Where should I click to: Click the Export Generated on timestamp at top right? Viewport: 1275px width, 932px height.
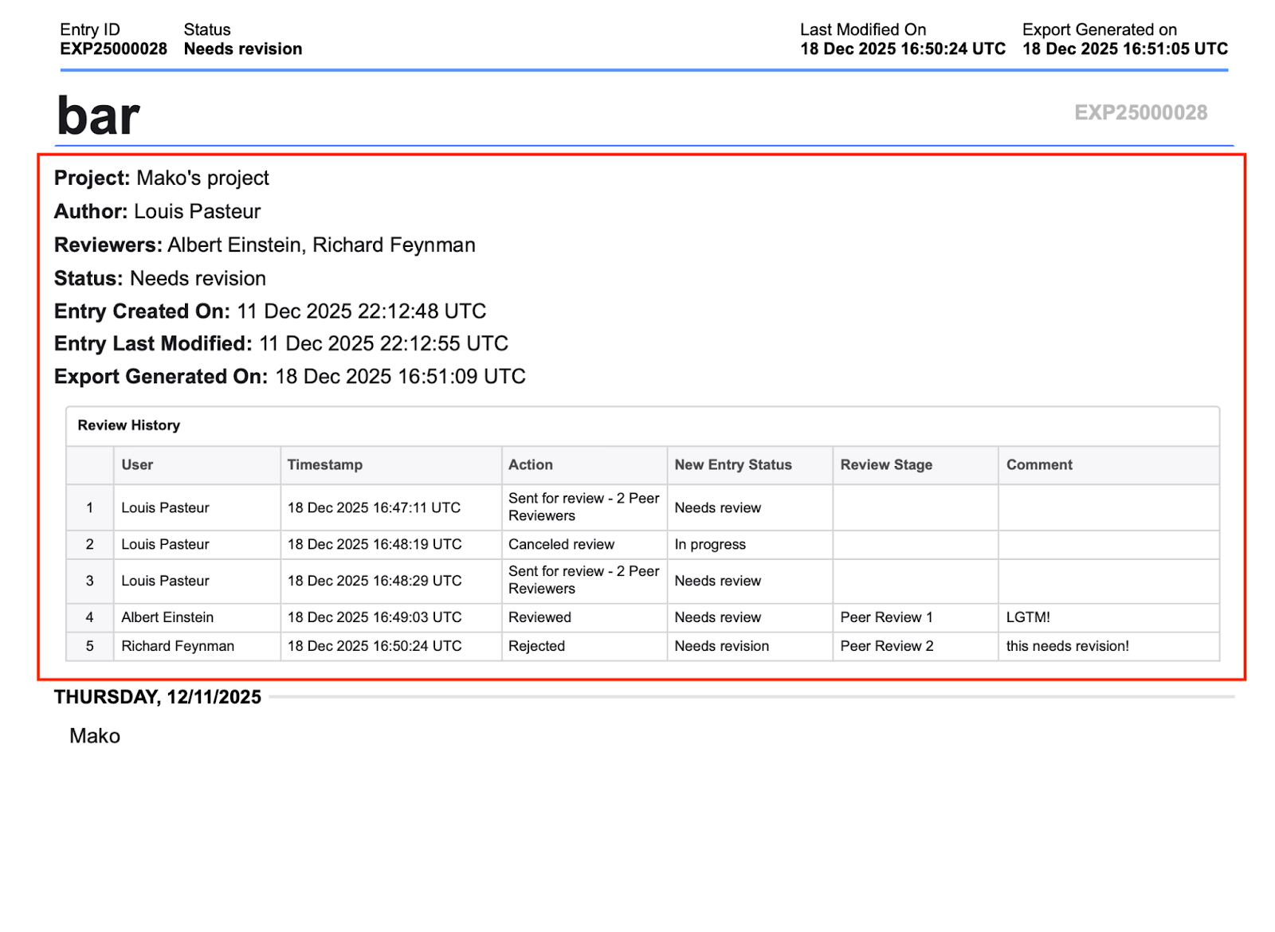pyautogui.click(x=1124, y=49)
